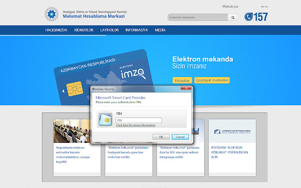Open the LAYİHƏLƏR menu
Screen dimensions: 301x188
click(x=110, y=30)
